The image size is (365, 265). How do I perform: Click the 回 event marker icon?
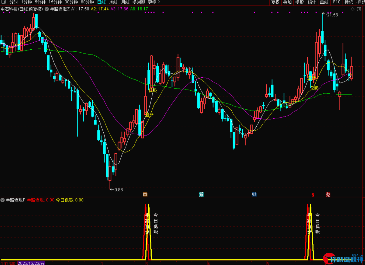[145, 194]
